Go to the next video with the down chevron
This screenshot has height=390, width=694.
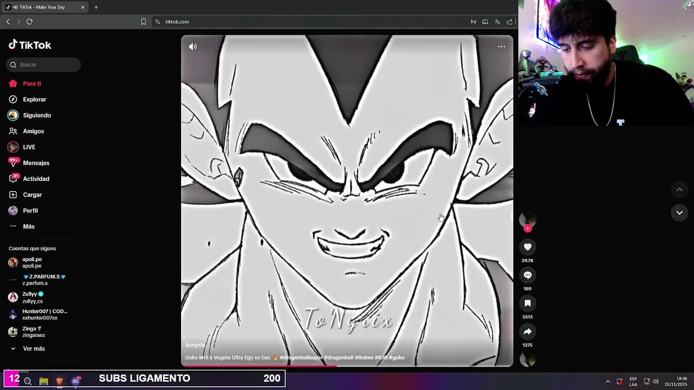[x=679, y=213]
